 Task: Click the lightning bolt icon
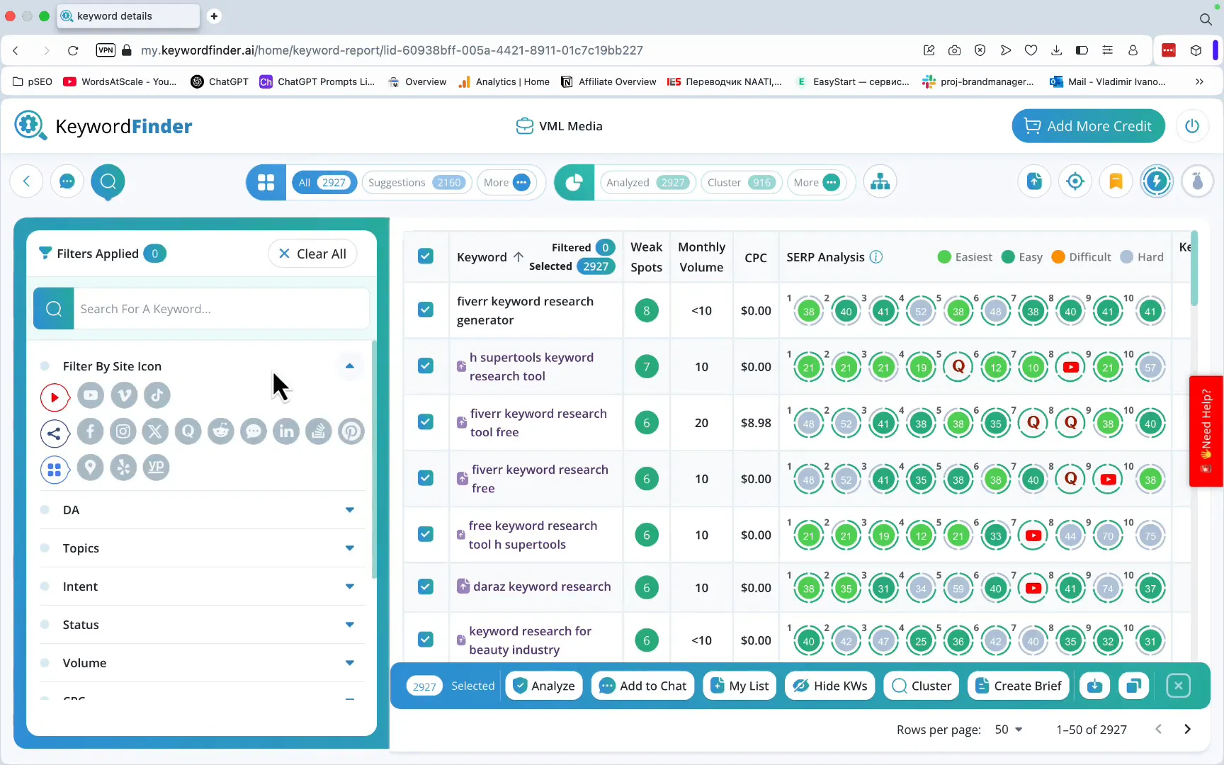click(1157, 182)
